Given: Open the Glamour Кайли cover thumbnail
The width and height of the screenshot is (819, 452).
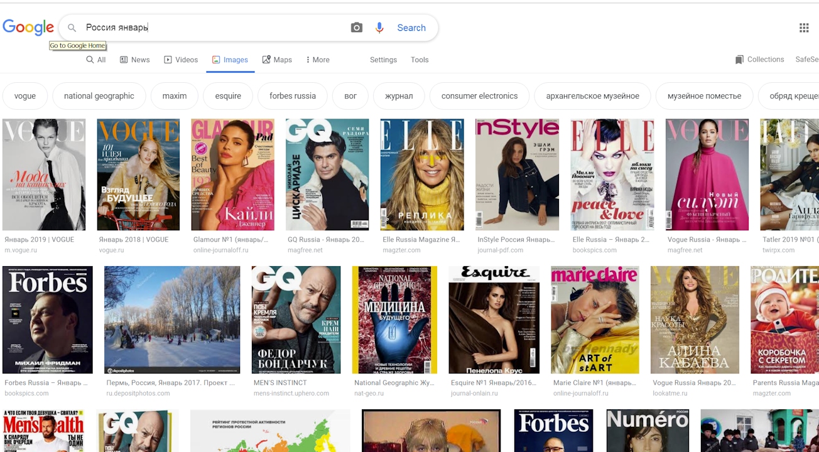Looking at the screenshot, I should coord(232,175).
